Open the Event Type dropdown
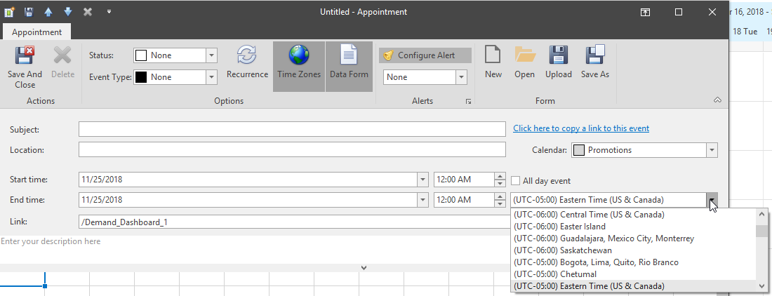Image resolution: width=772 pixels, height=296 pixels. pos(212,77)
